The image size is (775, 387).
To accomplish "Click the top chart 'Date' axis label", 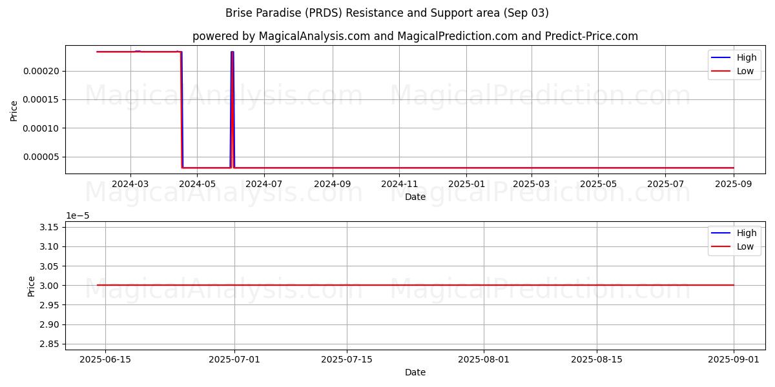I will 415,197.
